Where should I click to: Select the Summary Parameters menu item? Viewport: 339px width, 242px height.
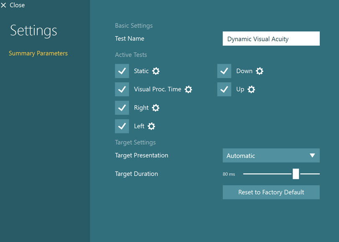coord(38,53)
